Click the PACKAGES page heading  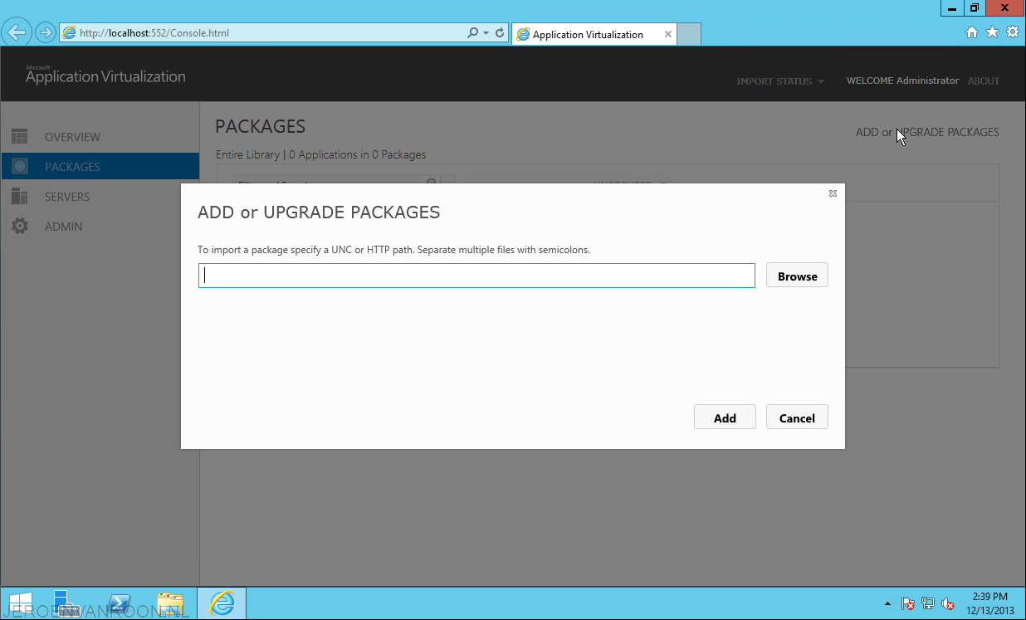[261, 127]
